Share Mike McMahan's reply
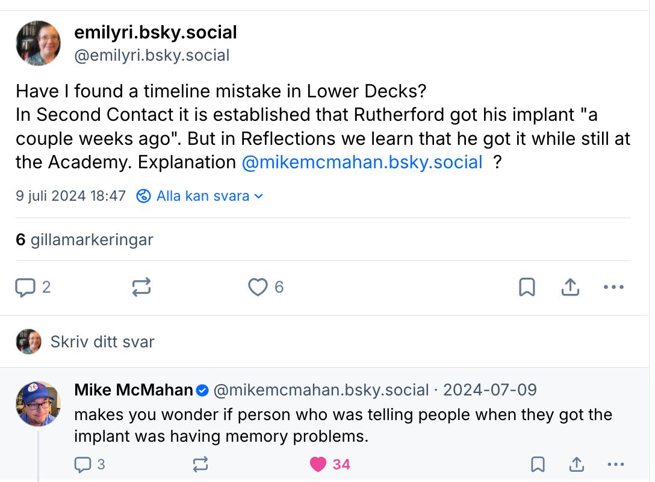The image size is (655, 482). 576,465
